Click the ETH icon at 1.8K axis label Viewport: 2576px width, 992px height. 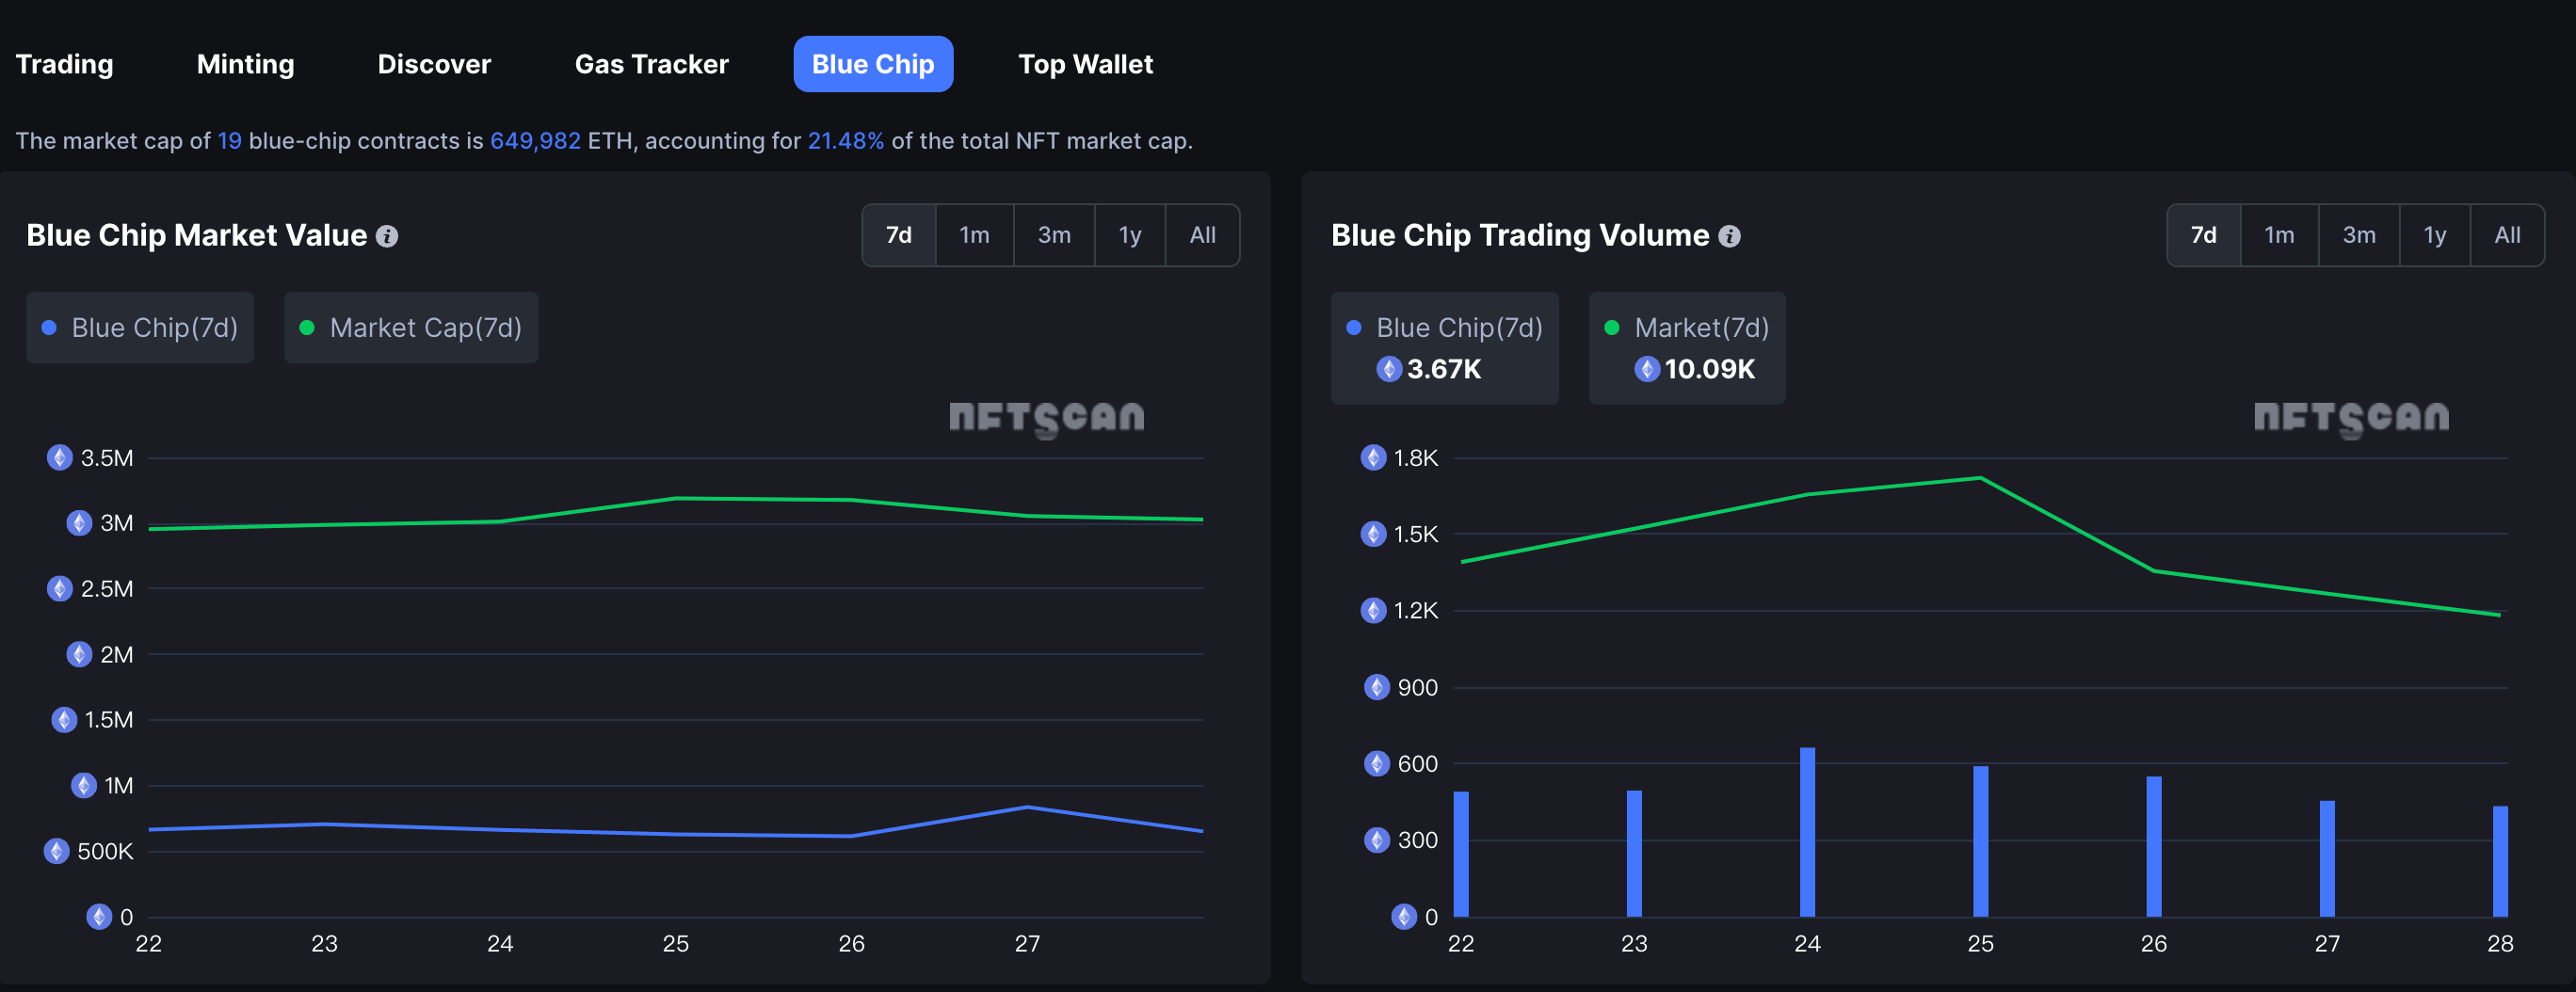(1374, 458)
